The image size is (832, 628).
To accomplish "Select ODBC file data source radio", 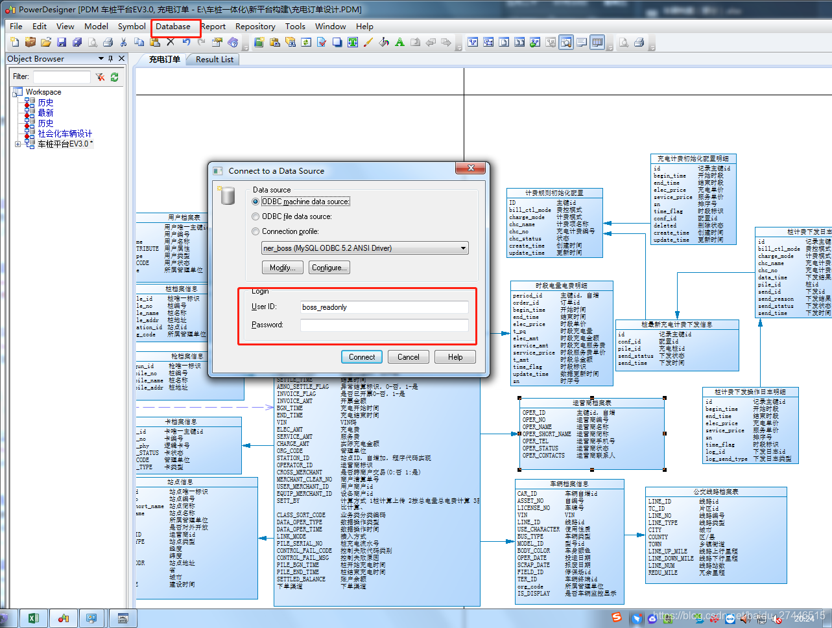I will 256,216.
